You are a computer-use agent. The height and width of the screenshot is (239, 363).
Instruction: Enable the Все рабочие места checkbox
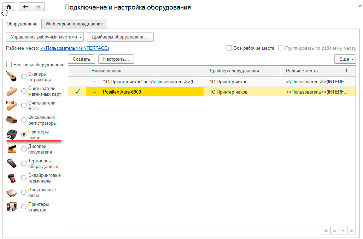[229, 48]
